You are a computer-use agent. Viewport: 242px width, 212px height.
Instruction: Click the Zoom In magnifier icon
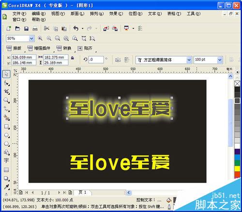pyautogui.click(x=40, y=39)
